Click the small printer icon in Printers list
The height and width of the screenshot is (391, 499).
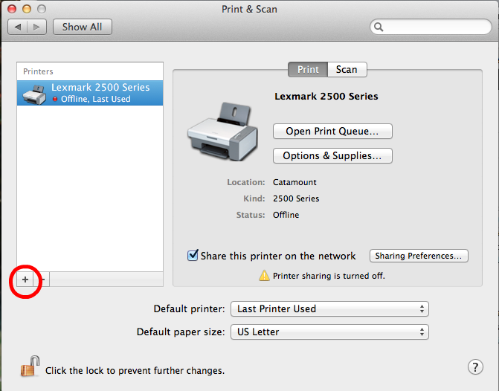click(x=34, y=94)
